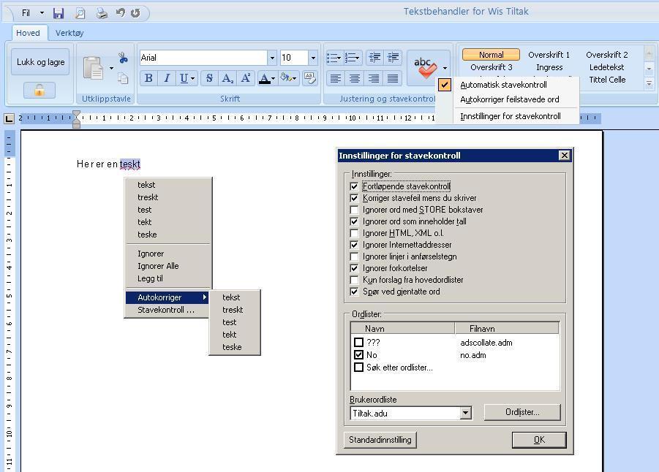The image size is (659, 472).
Task: Expand the font size dropdown
Action: click(x=313, y=58)
